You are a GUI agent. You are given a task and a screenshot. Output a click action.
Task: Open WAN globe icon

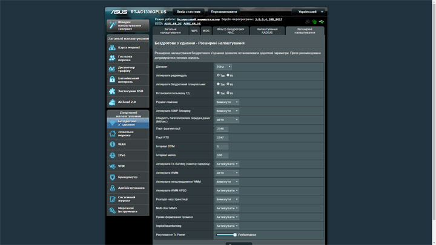(112, 145)
